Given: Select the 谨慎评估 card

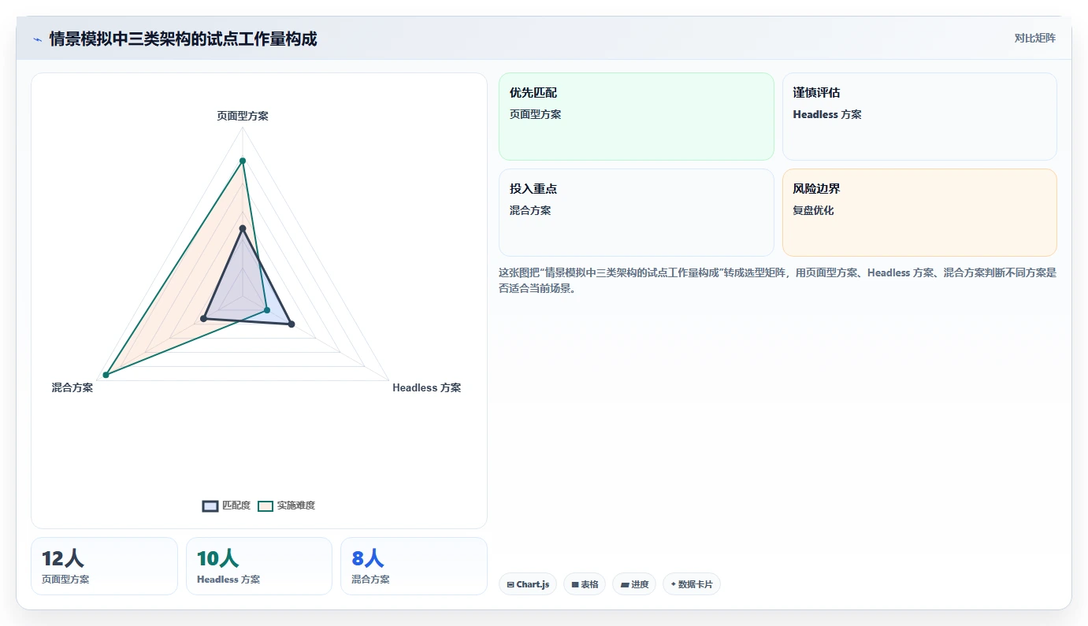Looking at the screenshot, I should pyautogui.click(x=919, y=117).
